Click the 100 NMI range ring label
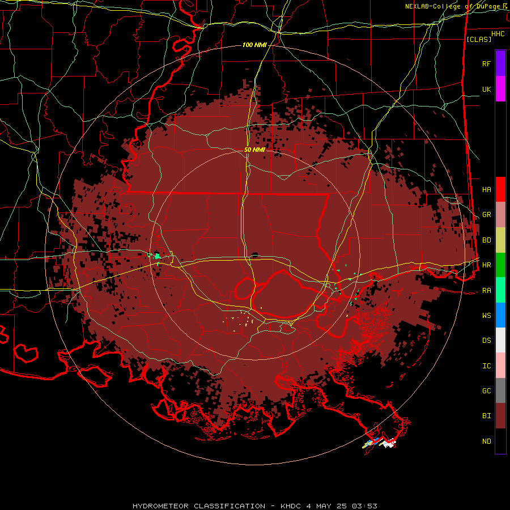This screenshot has height=510, width=510. [x=254, y=45]
